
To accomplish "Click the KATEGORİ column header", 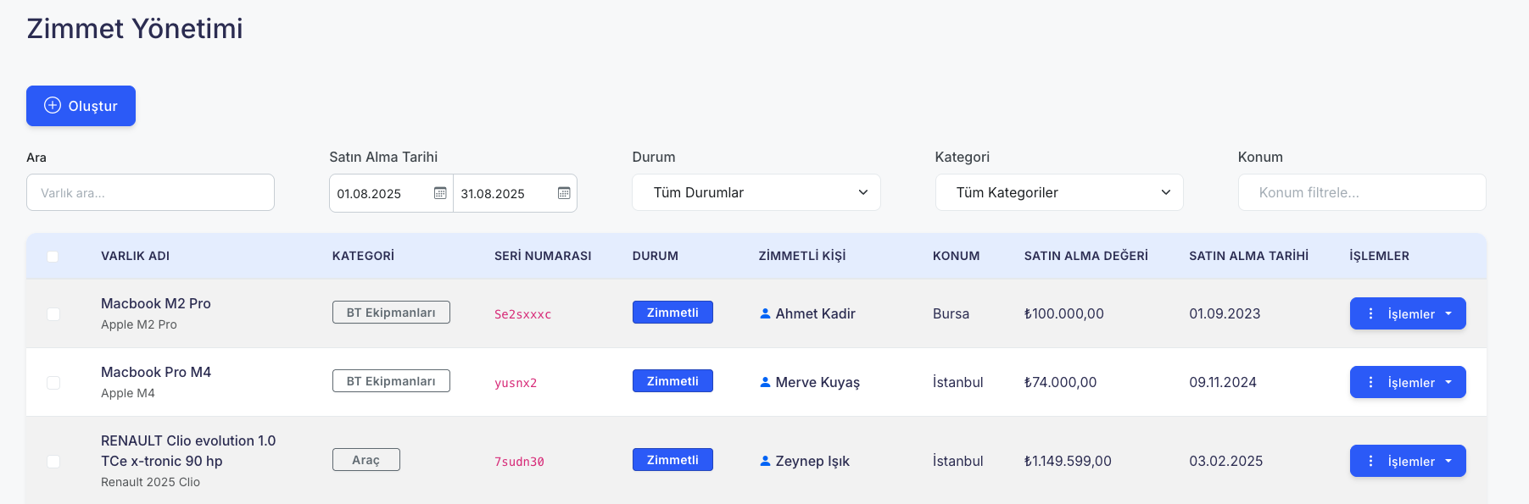I will pyautogui.click(x=363, y=256).
